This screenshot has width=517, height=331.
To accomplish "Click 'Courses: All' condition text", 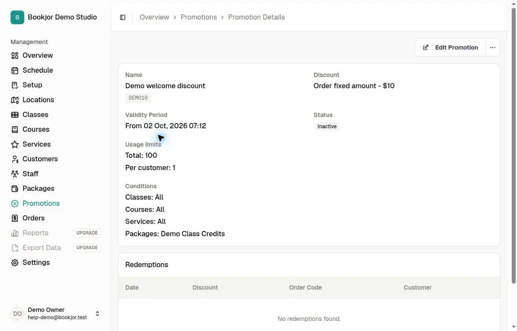I will pos(145,210).
